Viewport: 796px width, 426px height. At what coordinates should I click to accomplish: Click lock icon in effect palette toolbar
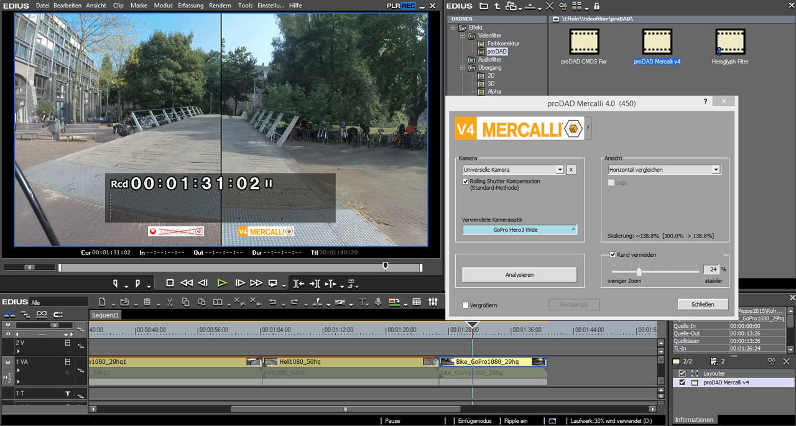[x=597, y=6]
